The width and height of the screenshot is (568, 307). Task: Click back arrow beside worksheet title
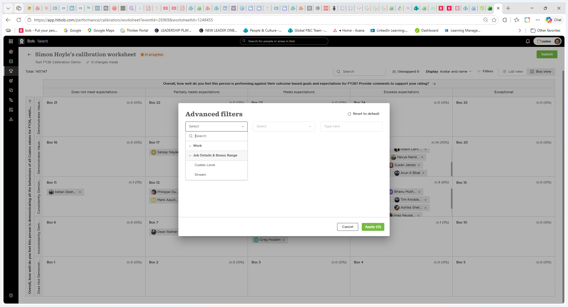[29, 54]
